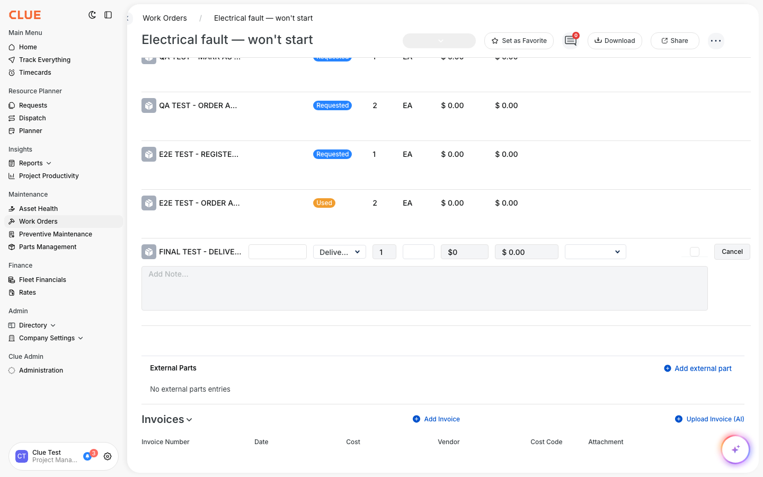Open the AI assistant sparkle button
Viewport: 763px width, 477px height.
click(x=735, y=449)
